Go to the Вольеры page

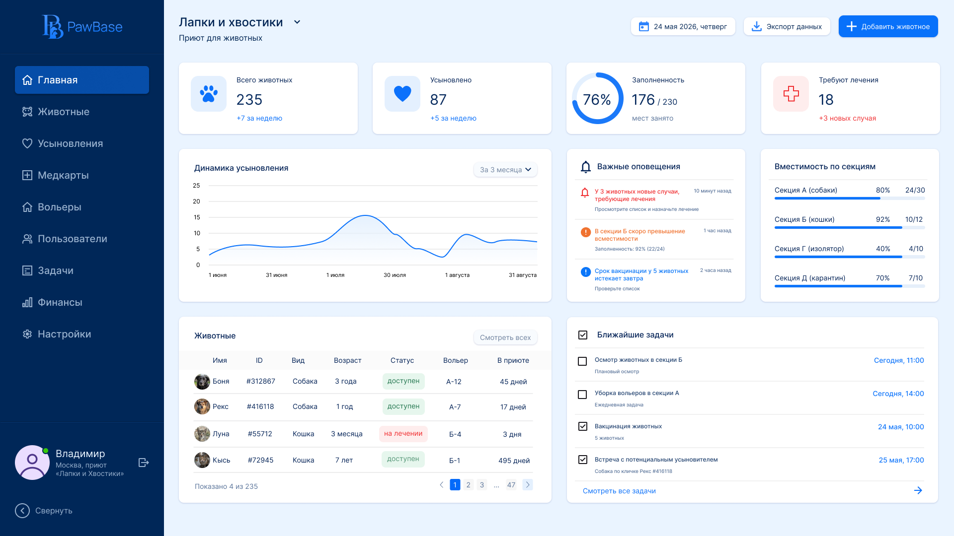point(59,207)
